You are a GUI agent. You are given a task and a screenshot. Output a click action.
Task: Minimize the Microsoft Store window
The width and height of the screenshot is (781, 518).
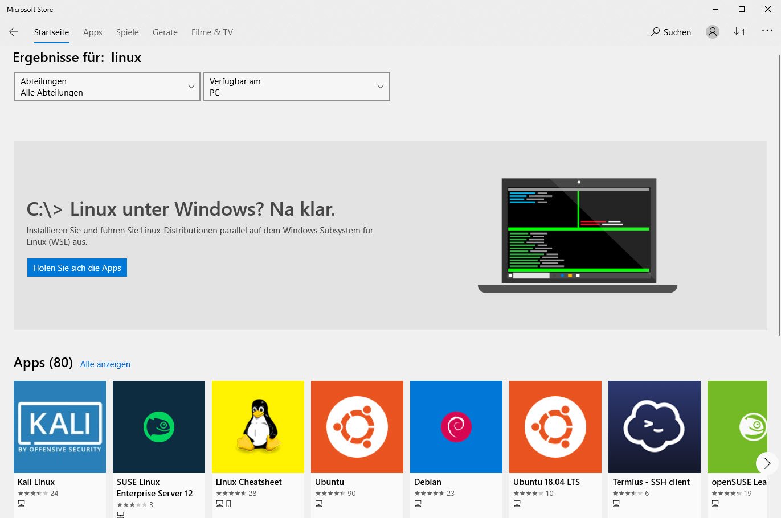click(715, 9)
